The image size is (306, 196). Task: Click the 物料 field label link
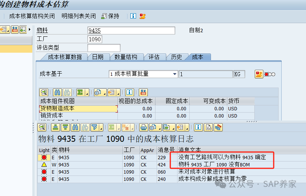pyautogui.click(x=42, y=30)
